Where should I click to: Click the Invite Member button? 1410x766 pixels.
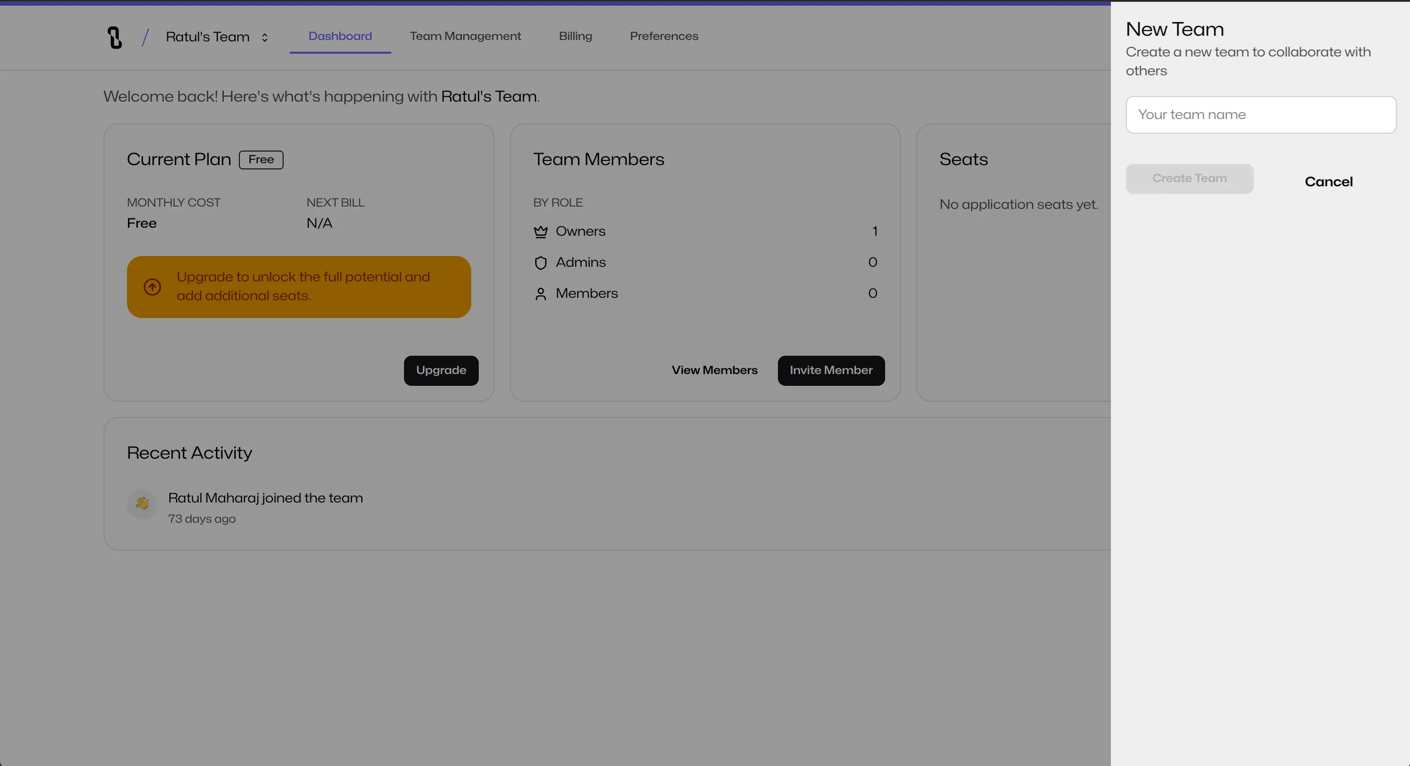point(831,370)
